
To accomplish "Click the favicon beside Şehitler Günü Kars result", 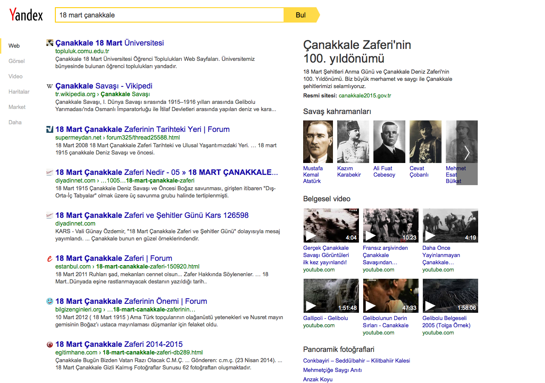I will click(50, 215).
